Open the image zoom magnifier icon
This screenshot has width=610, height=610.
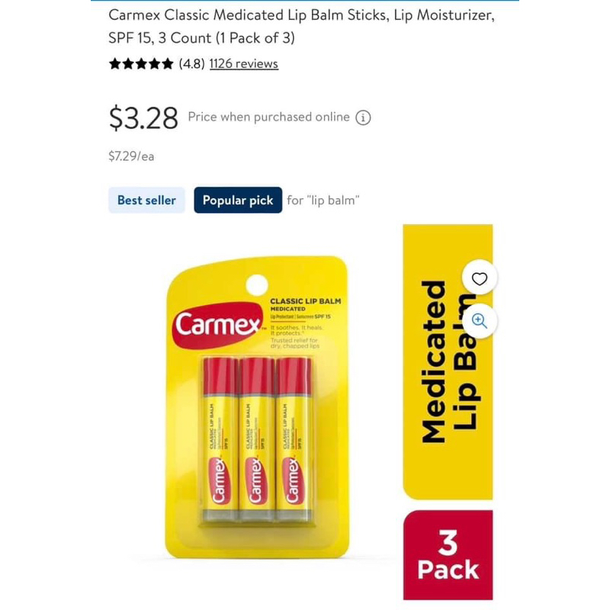(480, 321)
